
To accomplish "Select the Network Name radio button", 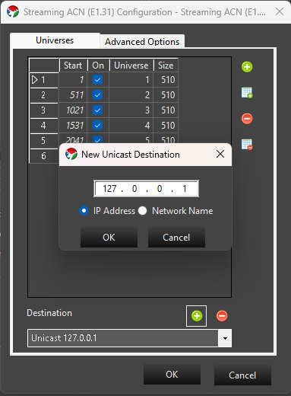I will (x=143, y=211).
